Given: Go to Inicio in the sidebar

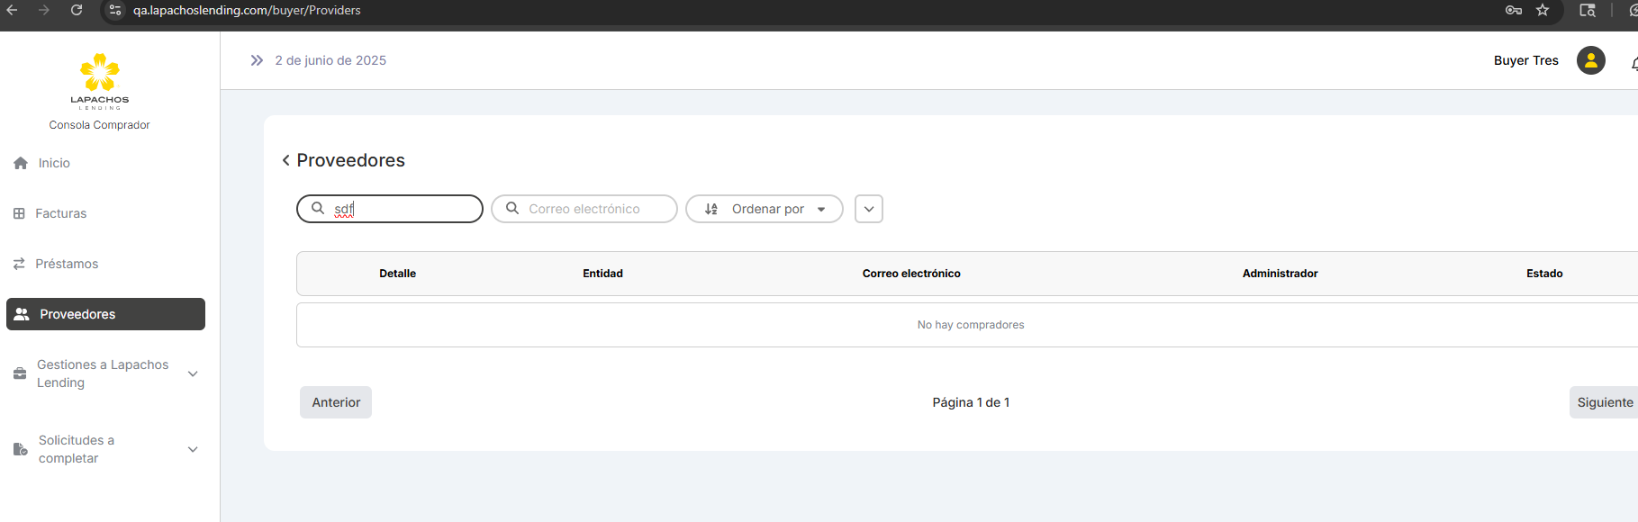Looking at the screenshot, I should pos(54,163).
